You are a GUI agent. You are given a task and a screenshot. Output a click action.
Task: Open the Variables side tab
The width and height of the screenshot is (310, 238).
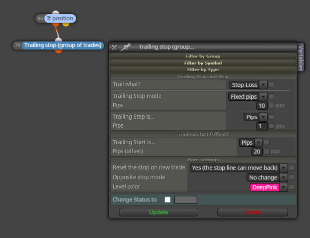point(301,57)
